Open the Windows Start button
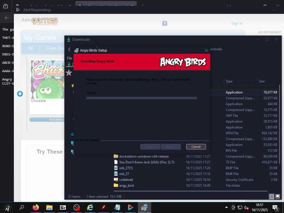The image size is (284, 213). point(7,207)
